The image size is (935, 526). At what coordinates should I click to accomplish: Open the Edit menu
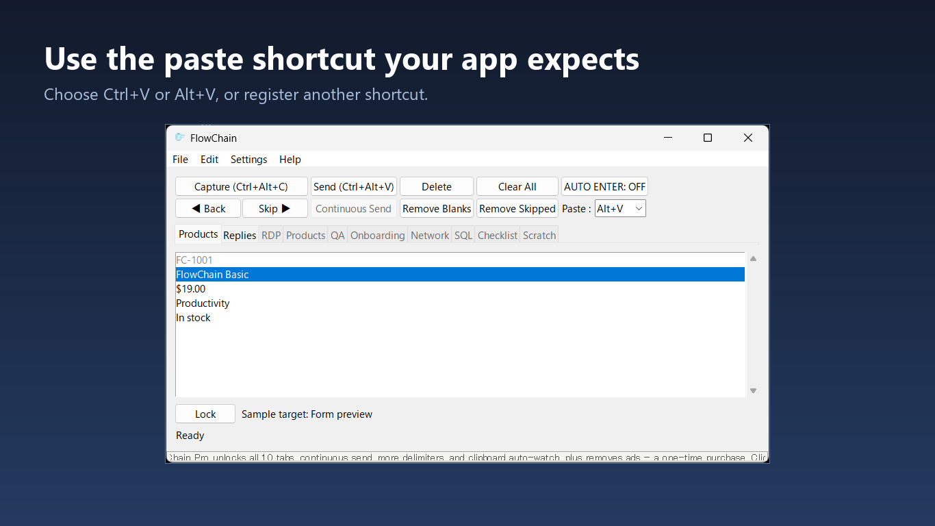point(209,160)
